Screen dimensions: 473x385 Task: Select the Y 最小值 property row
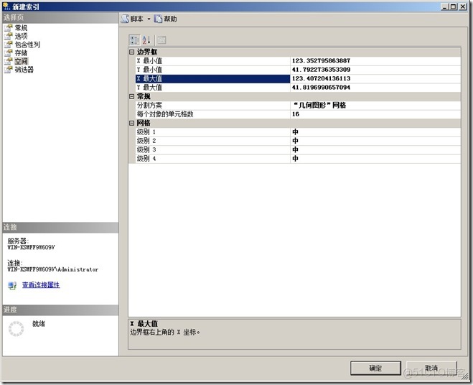[x=212, y=70]
